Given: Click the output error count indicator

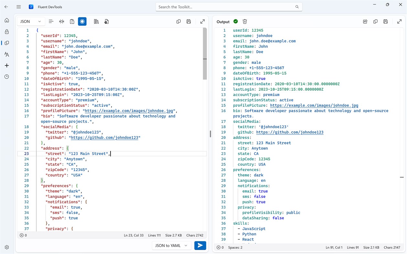Looking at the screenshot, I should (x=220, y=248).
